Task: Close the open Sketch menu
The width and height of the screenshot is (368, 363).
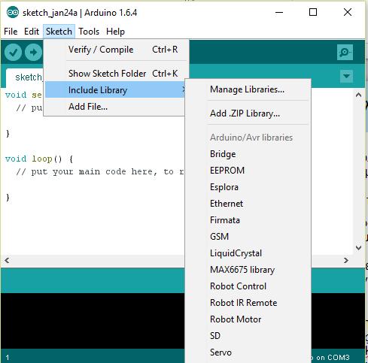Action: pyautogui.click(x=59, y=32)
